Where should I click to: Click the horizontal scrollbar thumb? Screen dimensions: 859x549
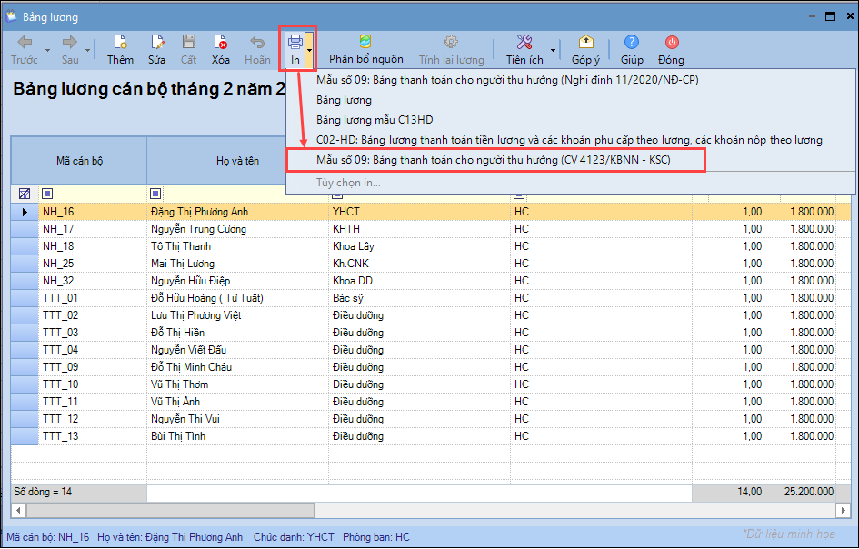(x=170, y=511)
